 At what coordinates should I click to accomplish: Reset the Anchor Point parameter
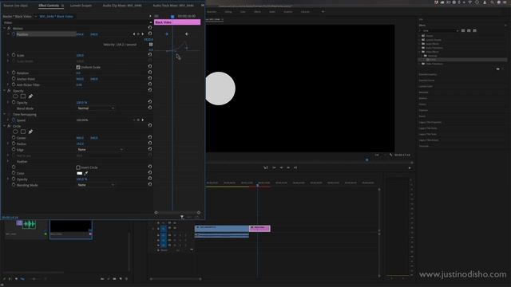pos(150,78)
